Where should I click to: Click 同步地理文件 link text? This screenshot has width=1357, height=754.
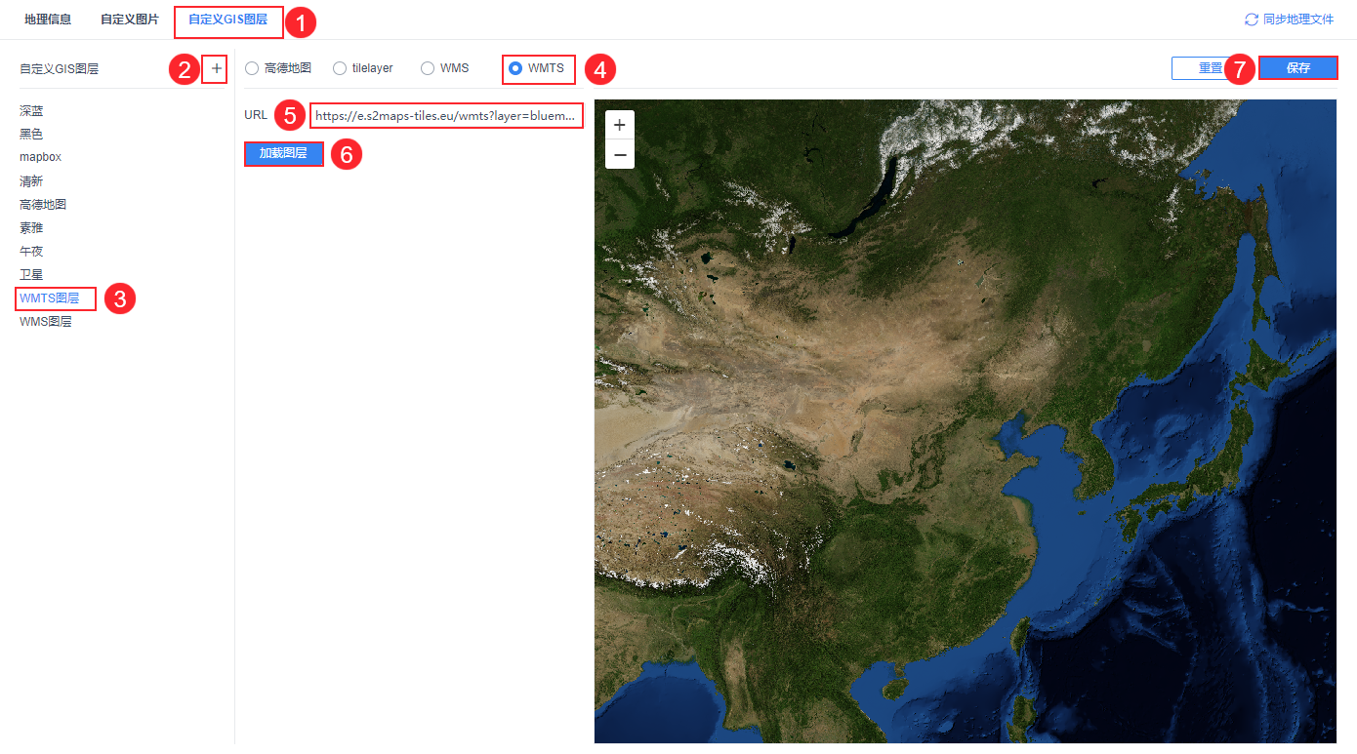coord(1298,20)
